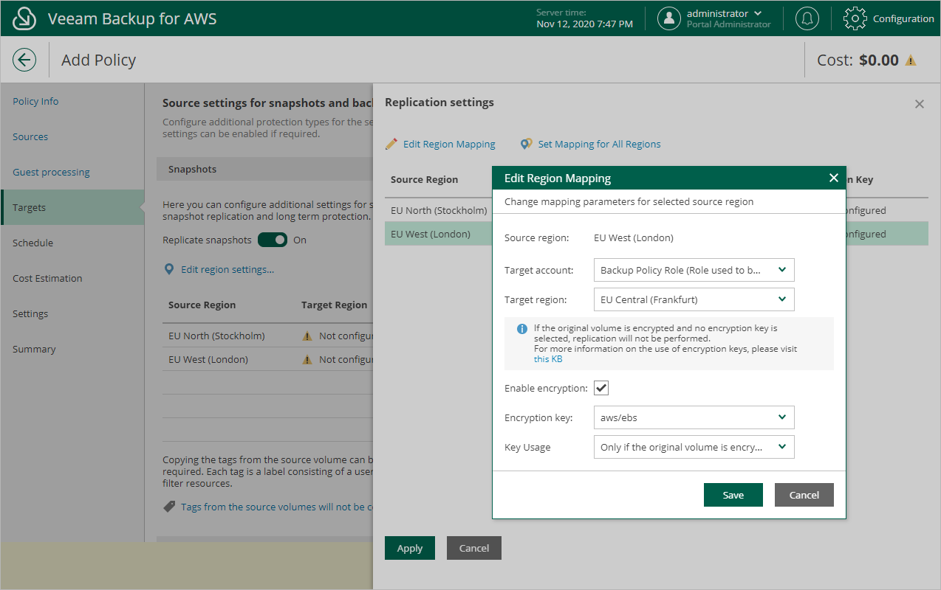Click the Veeam logo icon

tap(25, 18)
